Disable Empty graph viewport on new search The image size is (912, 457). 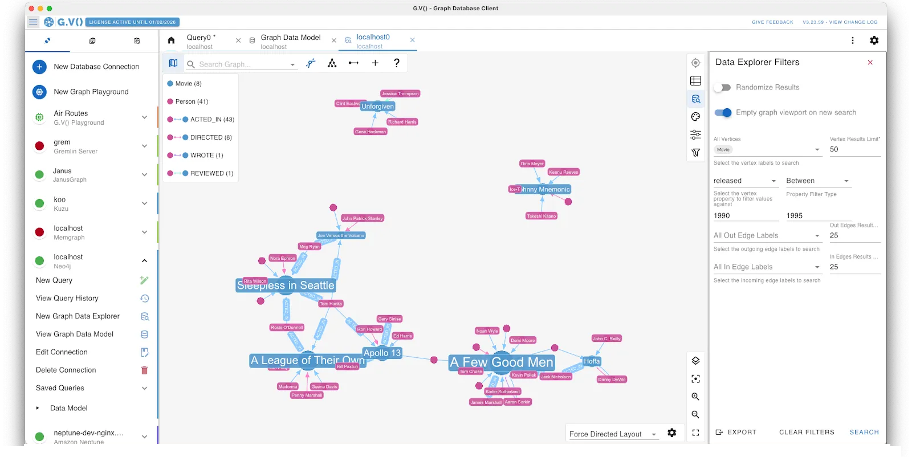[723, 113]
